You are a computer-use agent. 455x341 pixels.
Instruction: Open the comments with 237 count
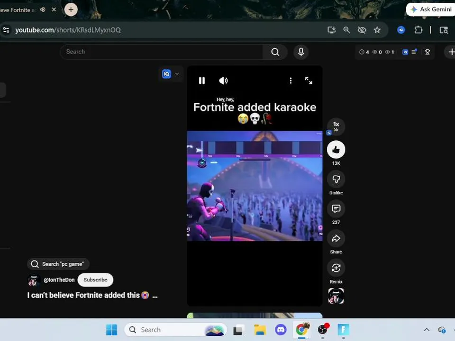pyautogui.click(x=336, y=209)
